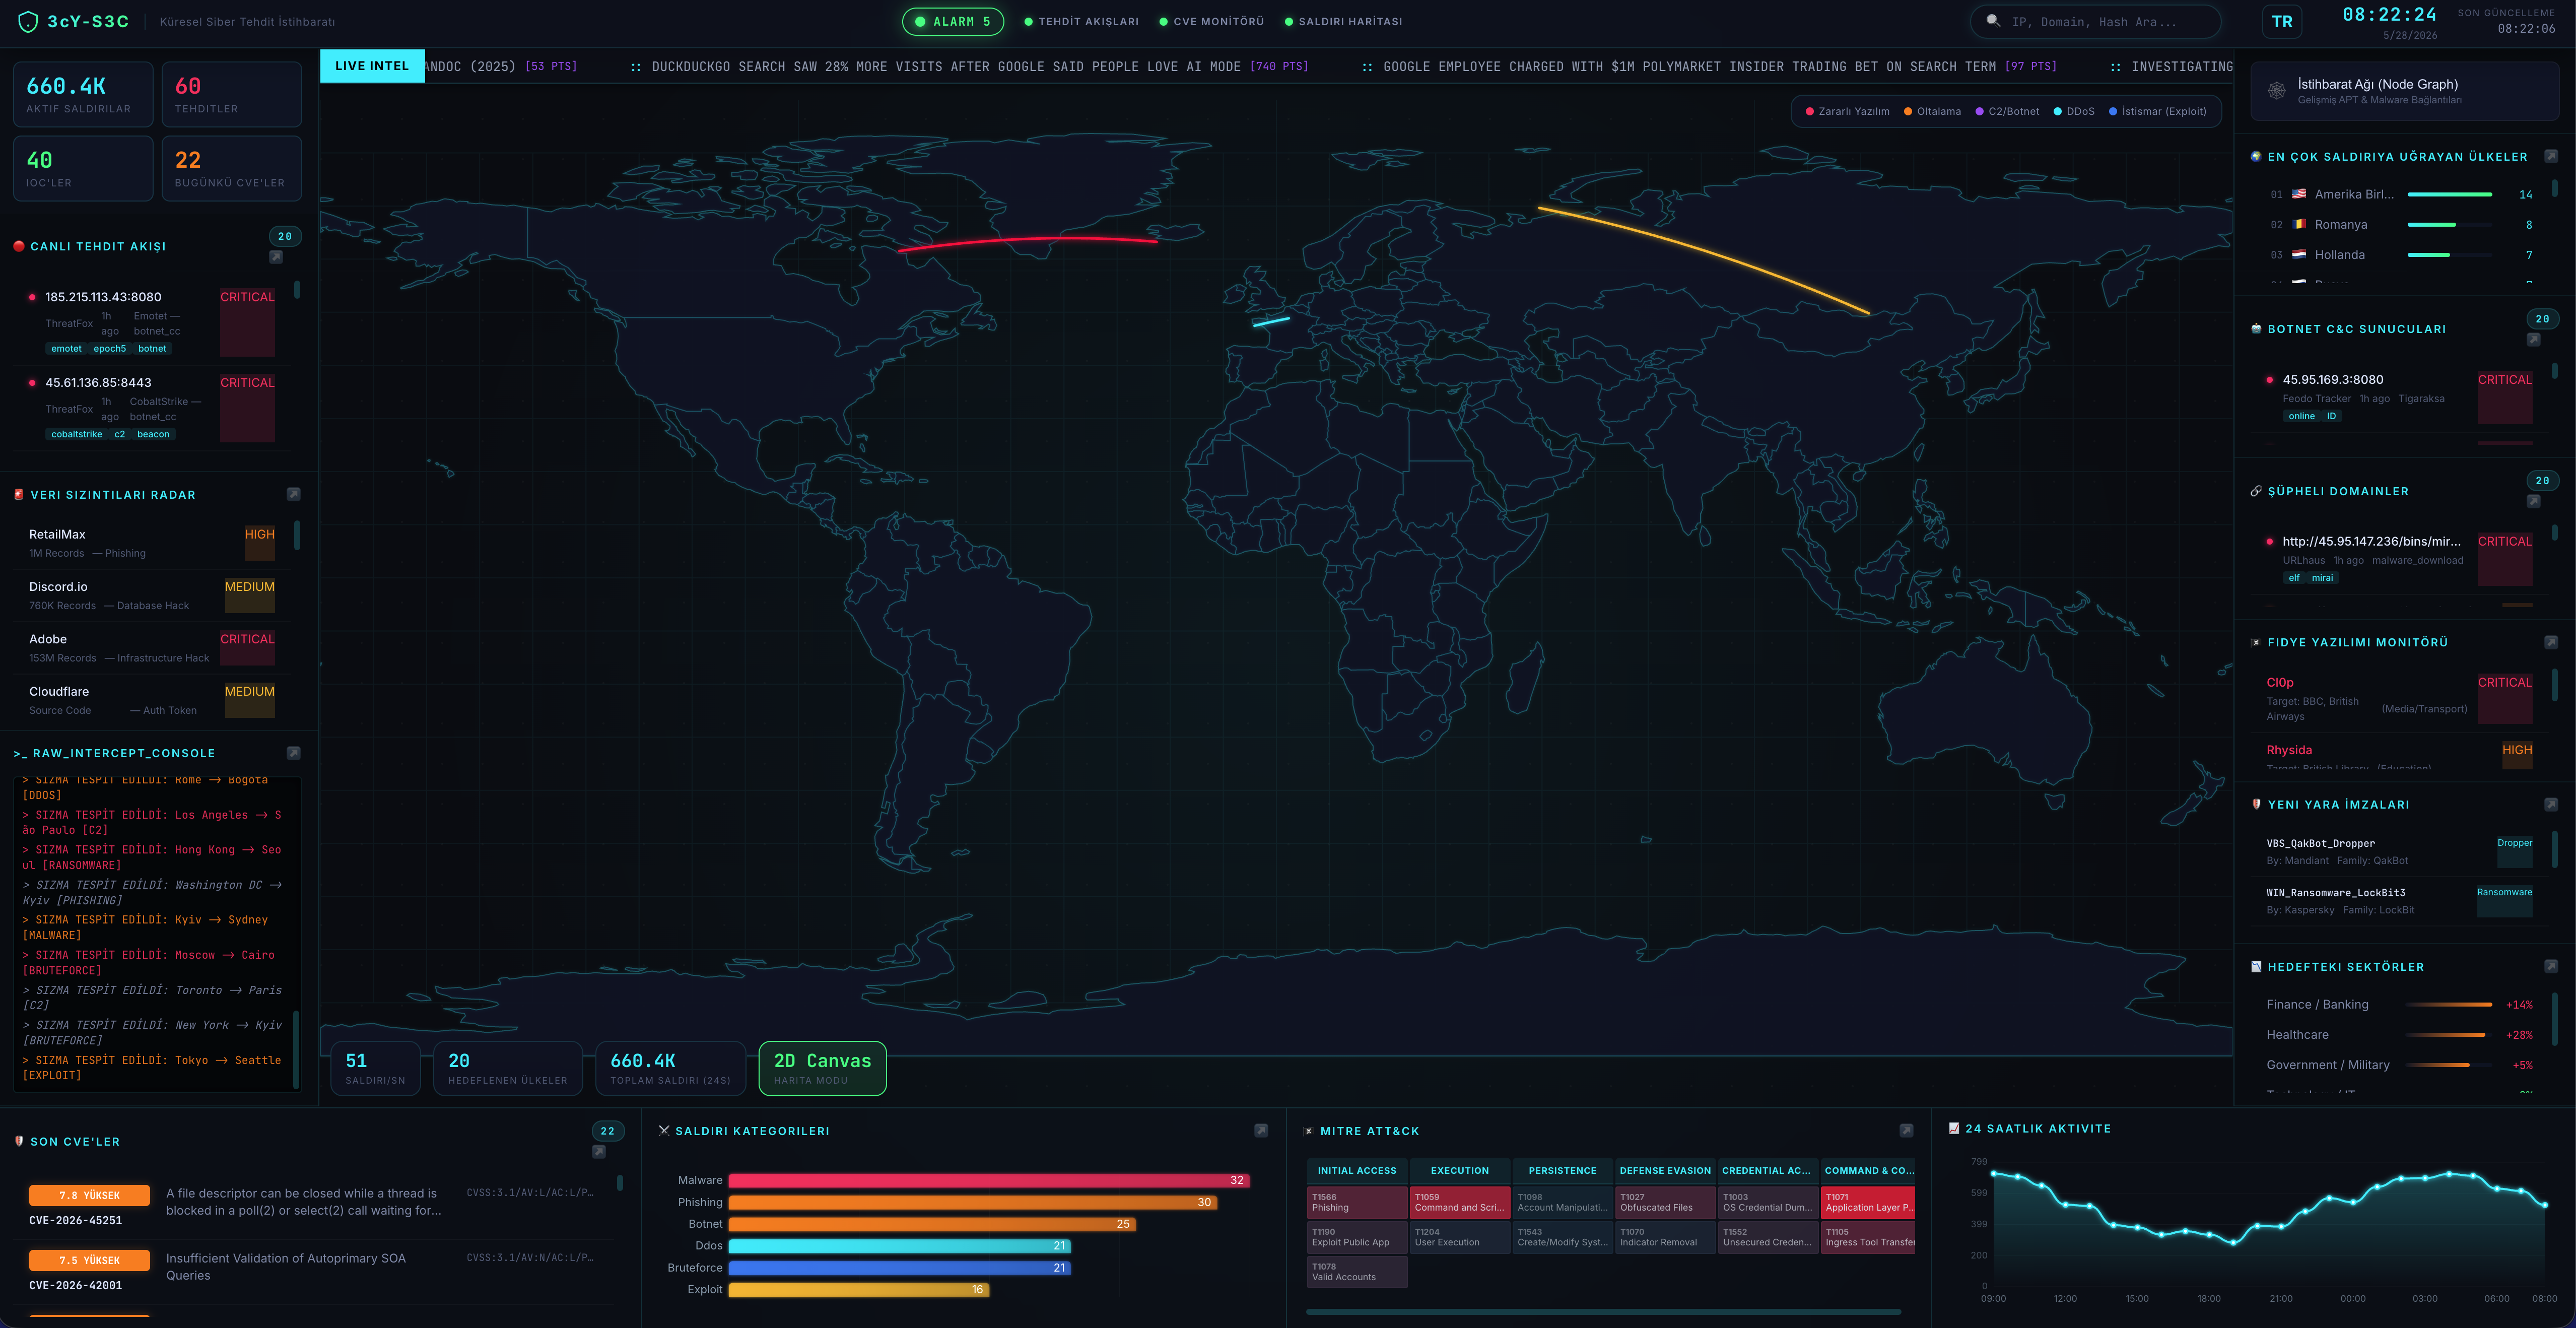Click the Netherlands flag icon

tap(2298, 254)
